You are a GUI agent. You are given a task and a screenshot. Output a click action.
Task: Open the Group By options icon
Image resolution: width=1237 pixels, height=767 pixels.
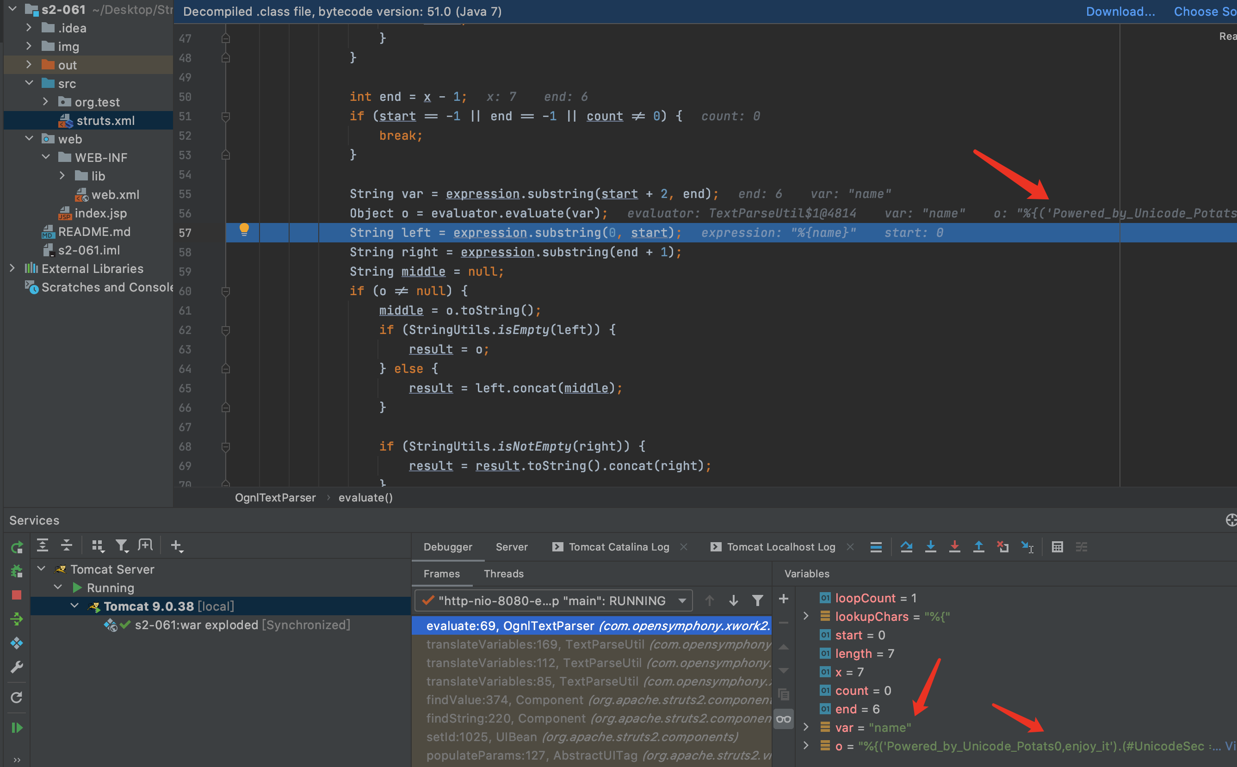coord(98,545)
